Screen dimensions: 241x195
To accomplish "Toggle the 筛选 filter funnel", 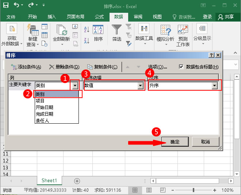I will [x=116, y=33].
